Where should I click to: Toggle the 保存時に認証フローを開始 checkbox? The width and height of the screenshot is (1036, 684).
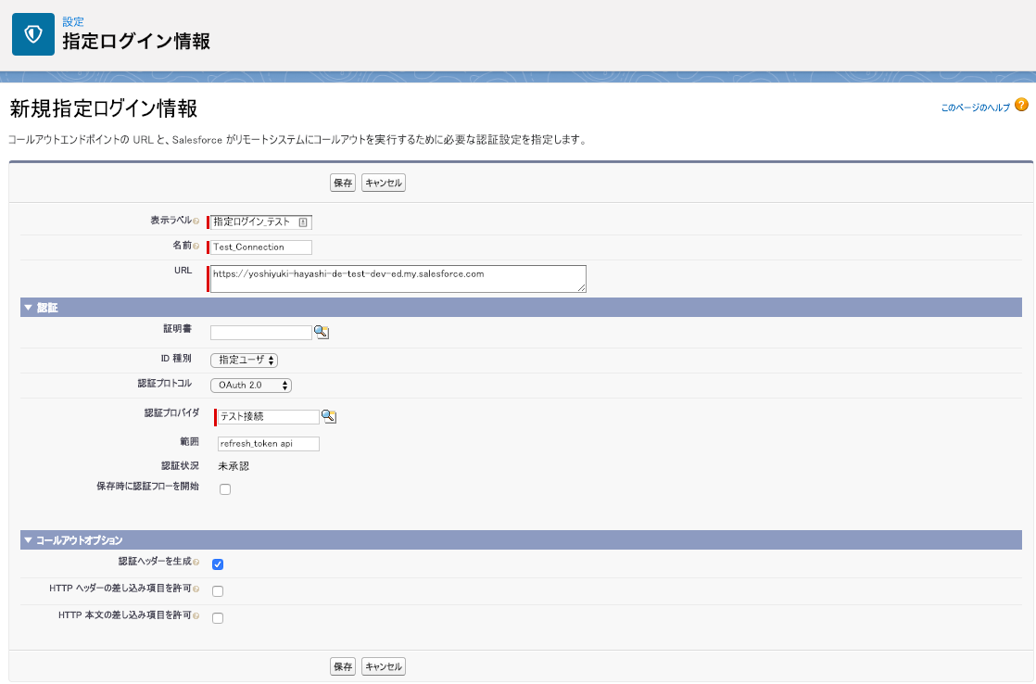(225, 489)
